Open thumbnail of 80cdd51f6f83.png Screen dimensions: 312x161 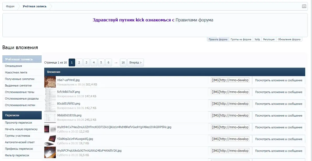tap(50, 105)
